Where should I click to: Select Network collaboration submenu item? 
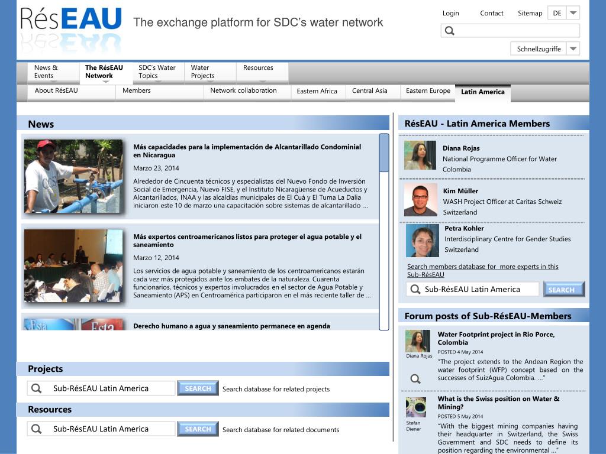click(x=243, y=90)
